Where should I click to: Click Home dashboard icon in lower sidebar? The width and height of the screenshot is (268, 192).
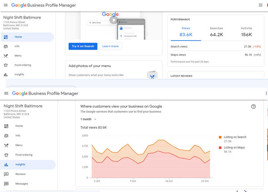pyautogui.click(x=6, y=126)
